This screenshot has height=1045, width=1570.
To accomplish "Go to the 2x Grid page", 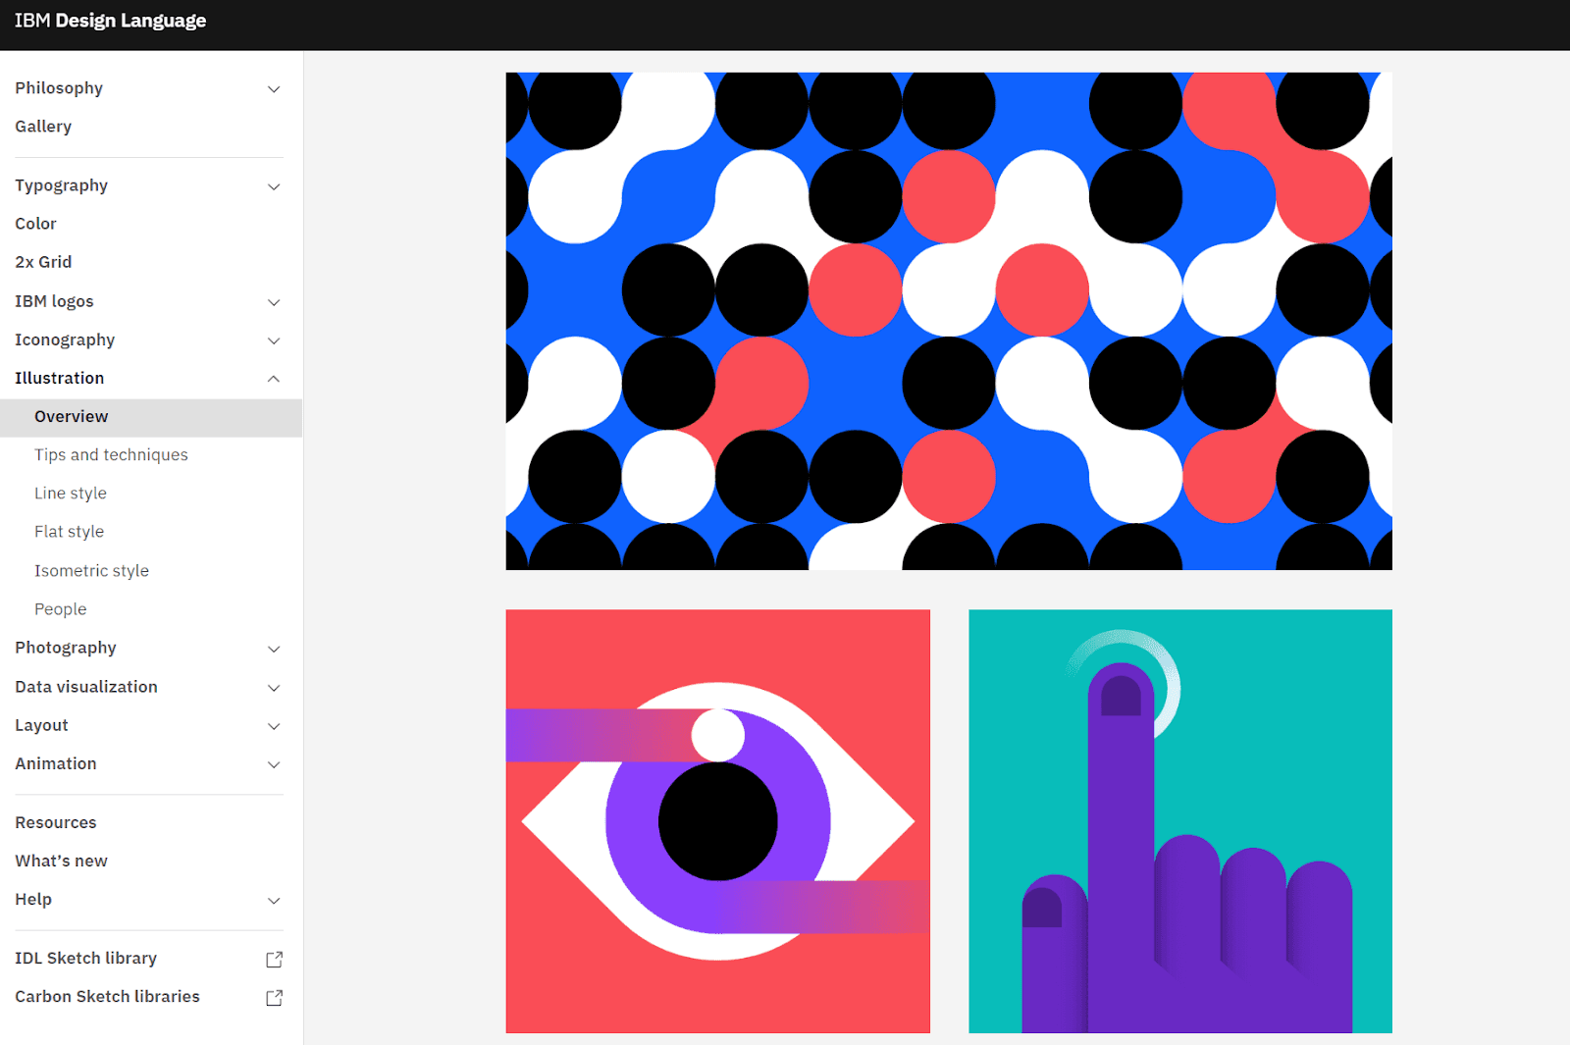I will click(43, 262).
